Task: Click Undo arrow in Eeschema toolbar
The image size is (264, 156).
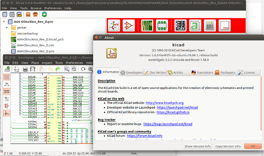Action: pos(50,69)
